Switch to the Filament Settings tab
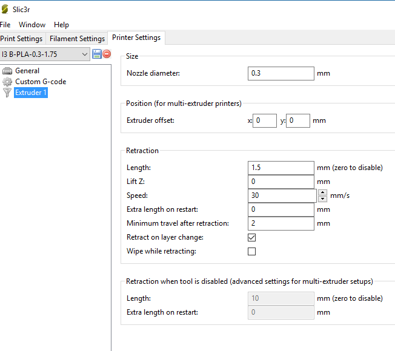The height and width of the screenshot is (351, 395). 77,39
